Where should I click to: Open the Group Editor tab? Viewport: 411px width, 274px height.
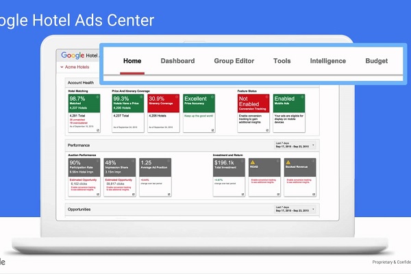point(234,61)
